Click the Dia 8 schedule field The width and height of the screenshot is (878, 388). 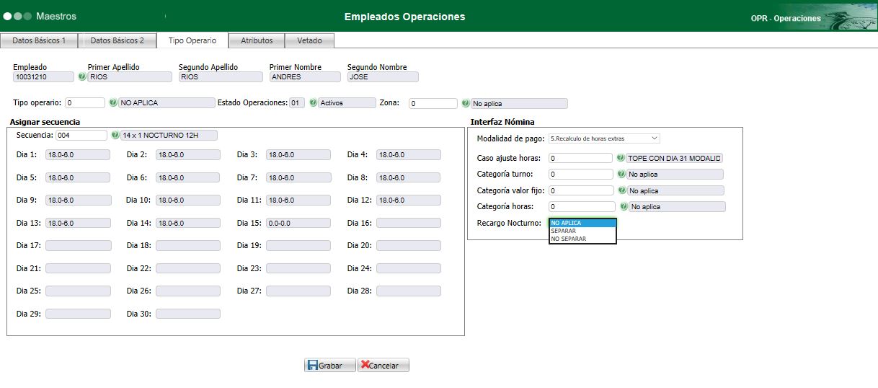pos(409,177)
